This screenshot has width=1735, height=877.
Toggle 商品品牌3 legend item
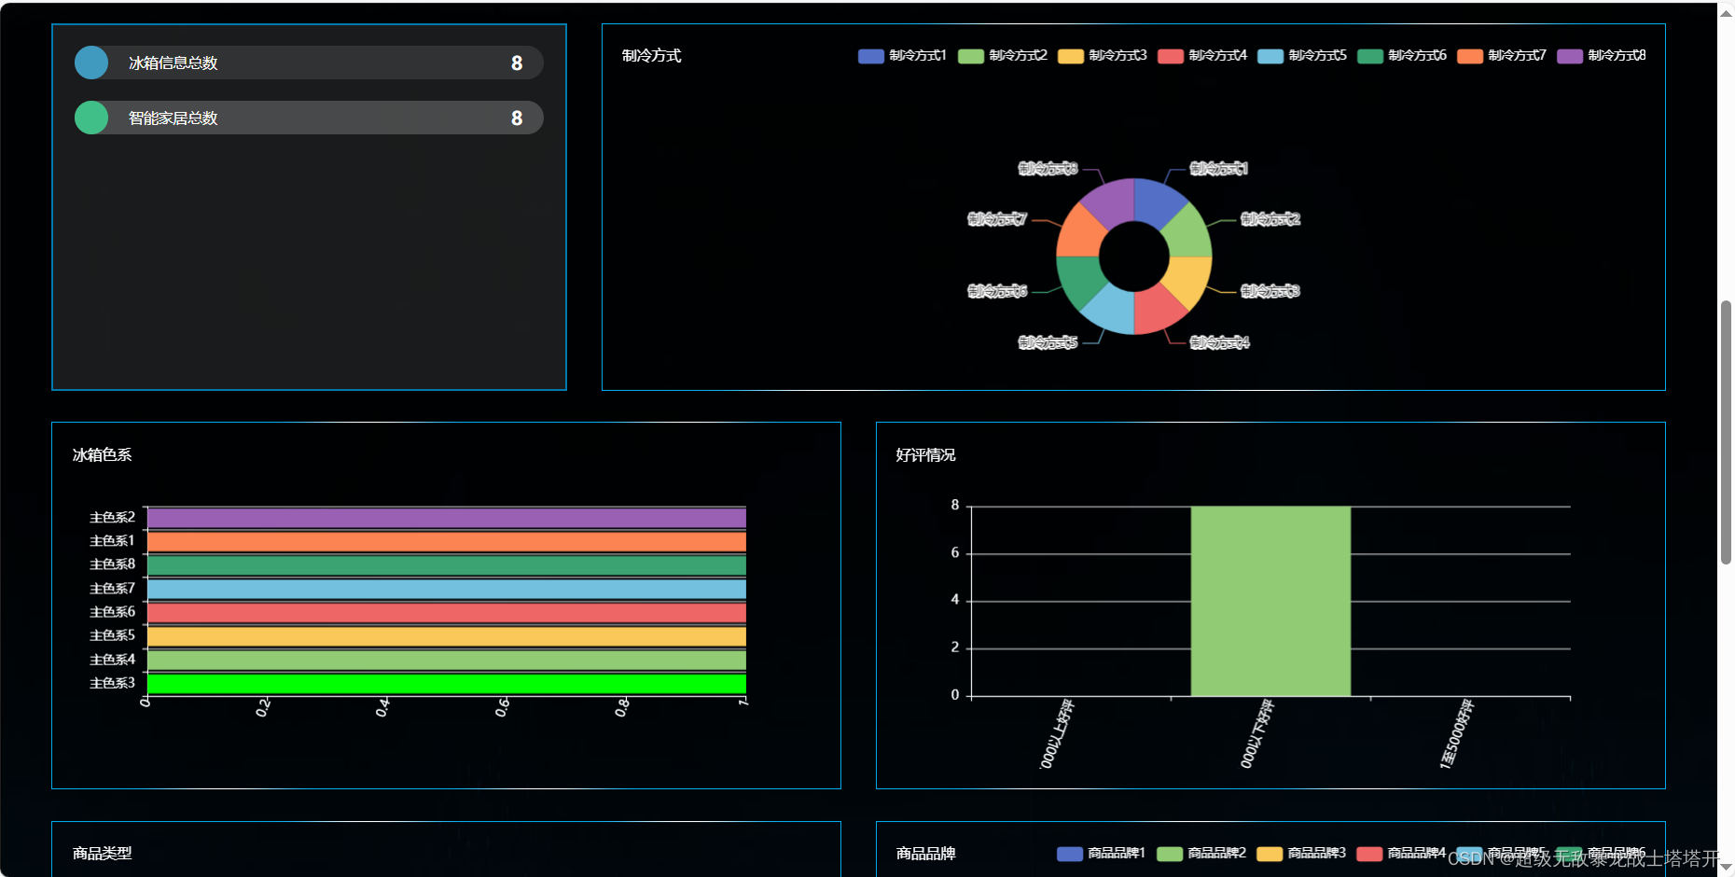tap(1301, 854)
